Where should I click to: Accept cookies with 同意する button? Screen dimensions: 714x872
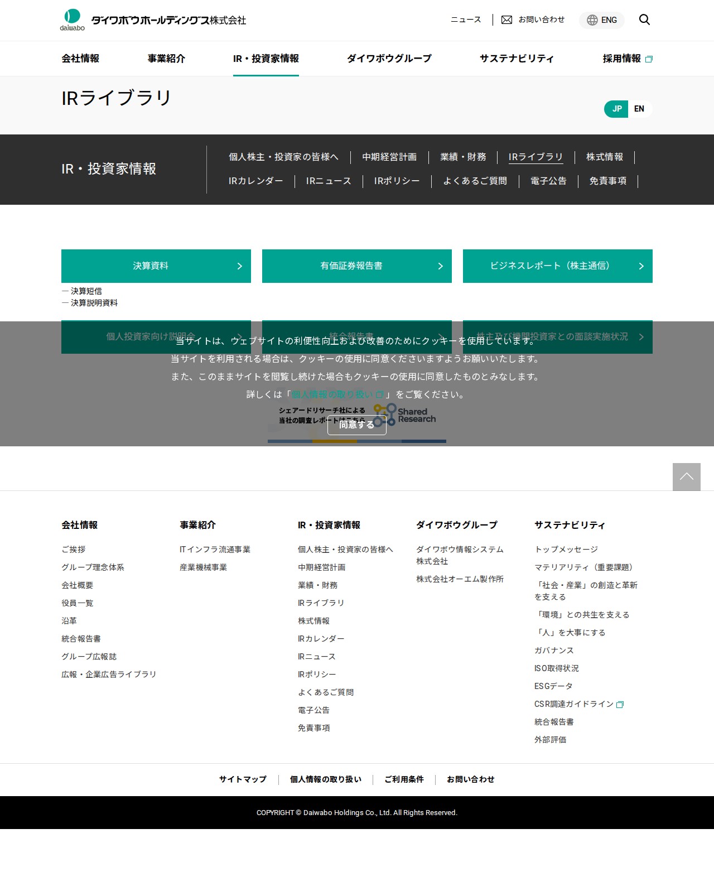[357, 425]
